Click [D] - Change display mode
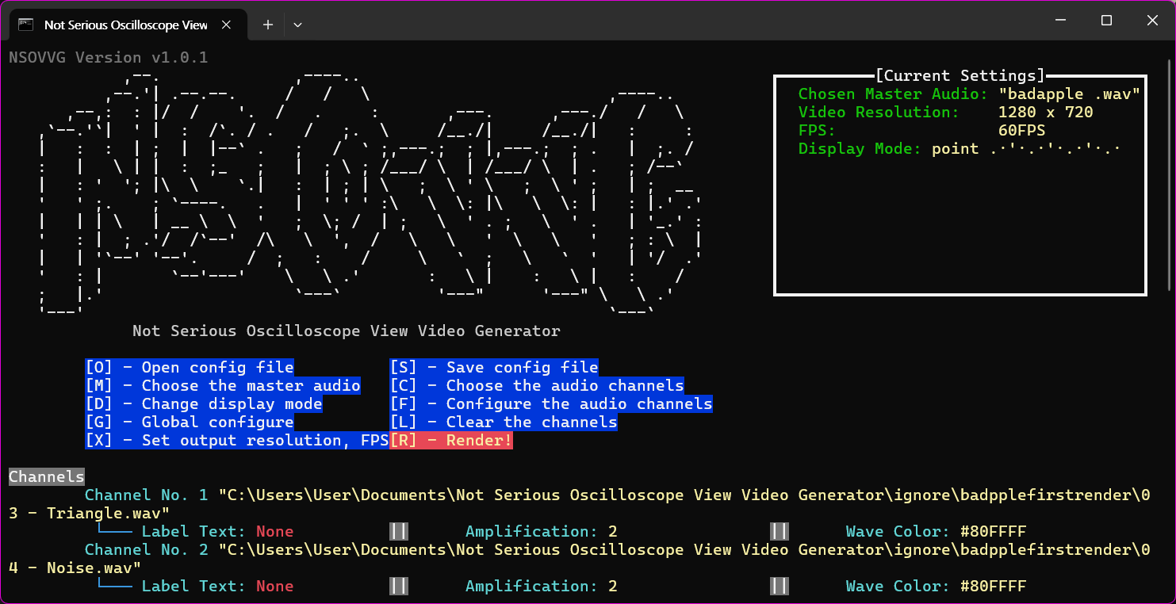Image resolution: width=1176 pixels, height=604 pixels. click(204, 404)
